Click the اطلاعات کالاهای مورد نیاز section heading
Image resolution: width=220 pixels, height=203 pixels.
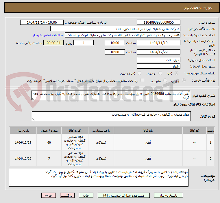194,104
